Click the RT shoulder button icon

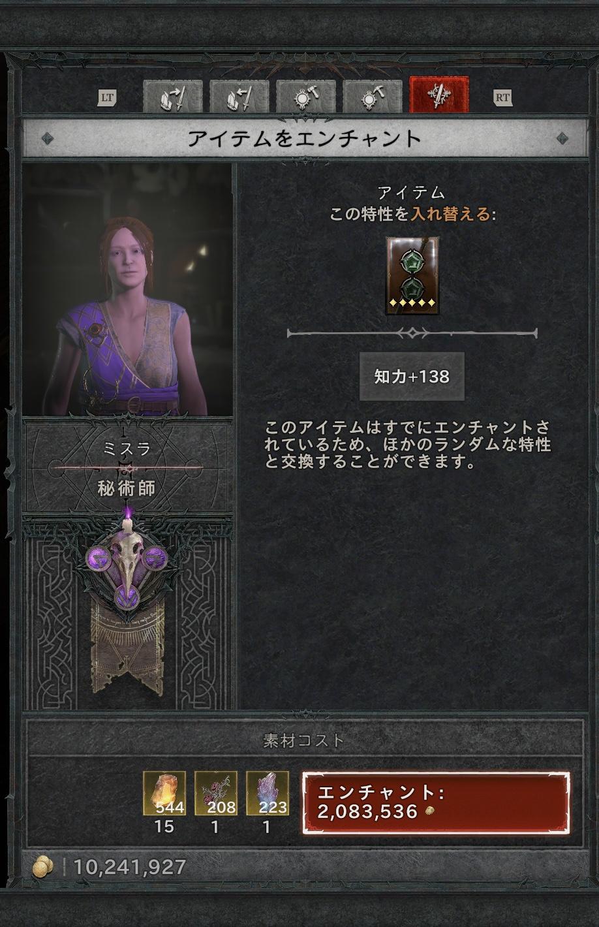(502, 98)
